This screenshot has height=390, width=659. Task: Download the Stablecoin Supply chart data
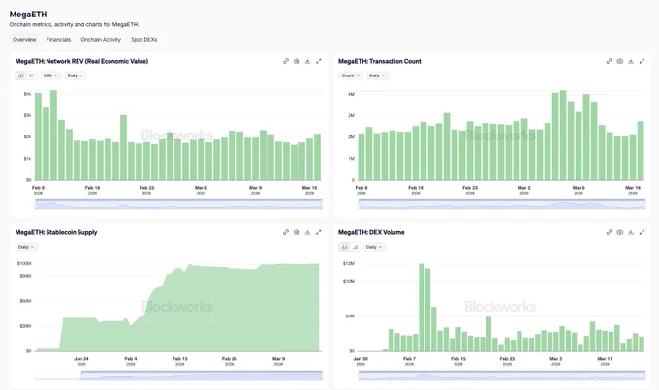(307, 232)
